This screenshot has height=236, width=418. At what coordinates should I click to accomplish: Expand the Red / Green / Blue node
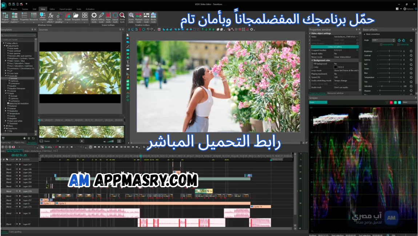tap(5, 61)
